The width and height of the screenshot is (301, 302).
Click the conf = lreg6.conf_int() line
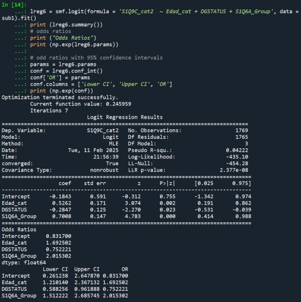click(66, 71)
